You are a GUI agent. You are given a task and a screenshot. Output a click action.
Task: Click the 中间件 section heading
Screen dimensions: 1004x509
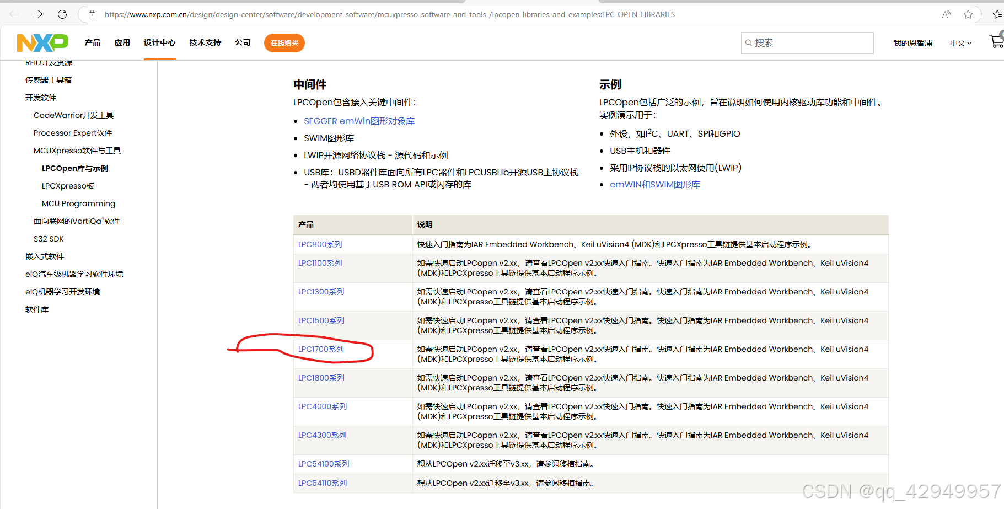(x=310, y=84)
